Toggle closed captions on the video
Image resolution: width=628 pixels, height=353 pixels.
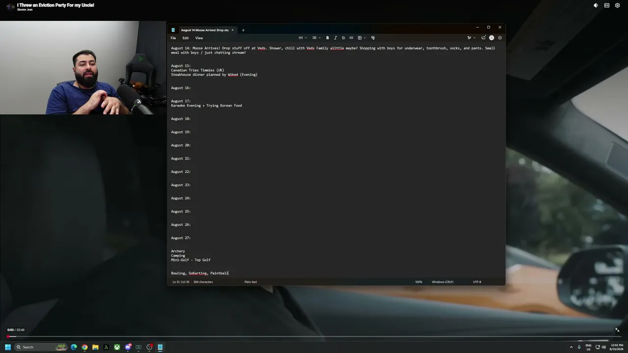click(x=607, y=5)
